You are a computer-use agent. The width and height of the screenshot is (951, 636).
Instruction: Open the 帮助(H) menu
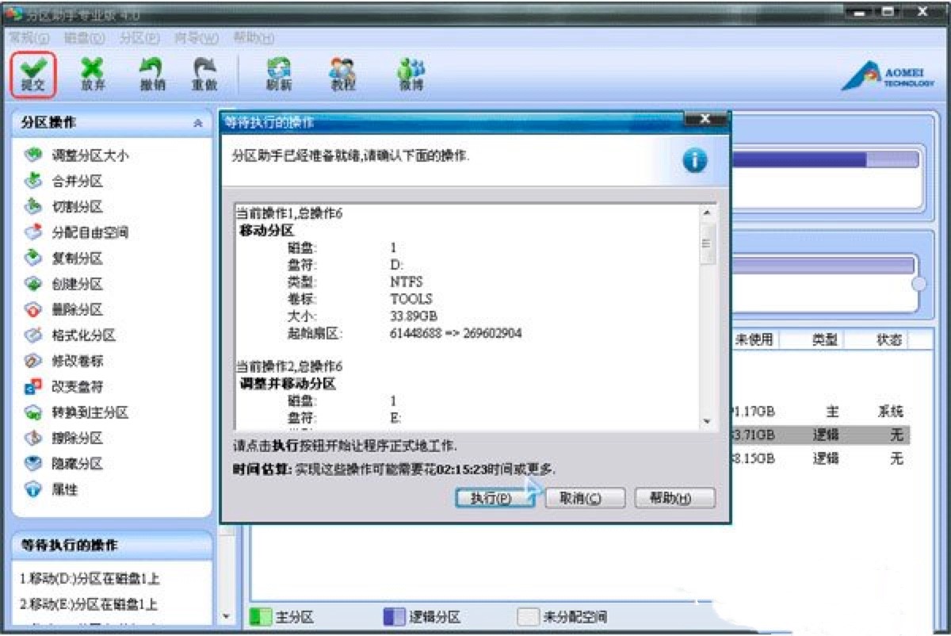254,37
